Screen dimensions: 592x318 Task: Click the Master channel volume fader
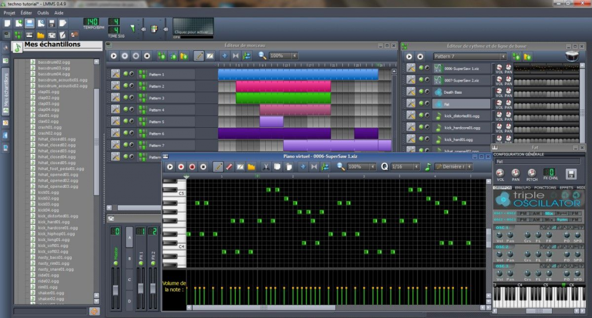click(116, 290)
